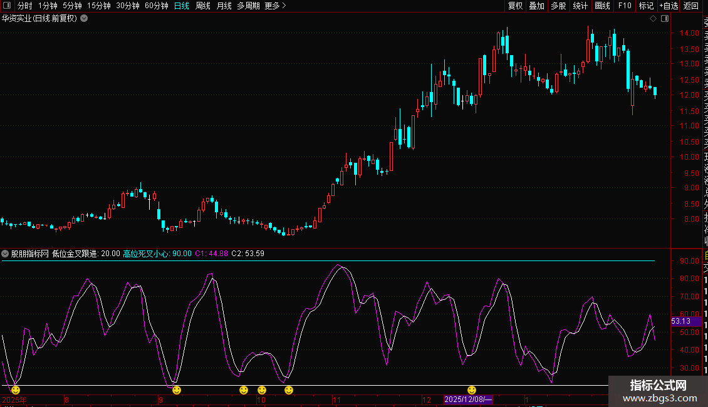Click the 53.13 indicator value label

point(680,321)
